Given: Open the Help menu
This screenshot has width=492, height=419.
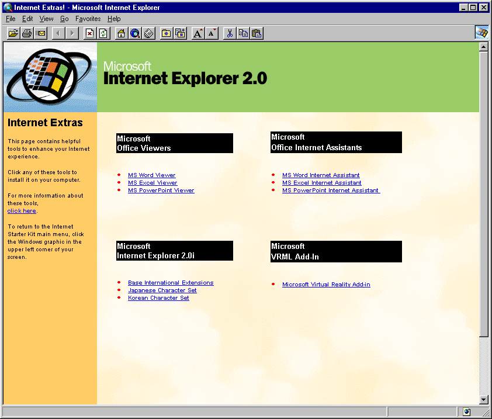Looking at the screenshot, I should tap(114, 19).
